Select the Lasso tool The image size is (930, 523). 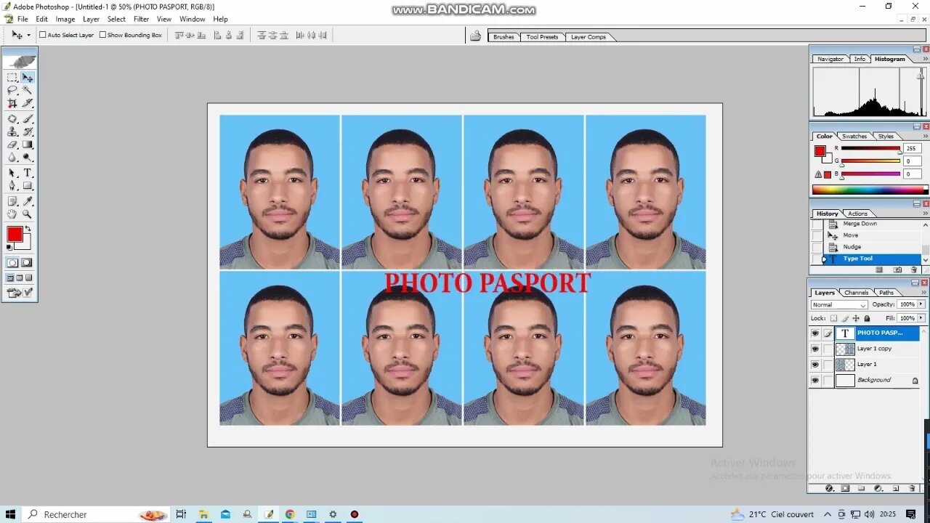pyautogui.click(x=12, y=90)
